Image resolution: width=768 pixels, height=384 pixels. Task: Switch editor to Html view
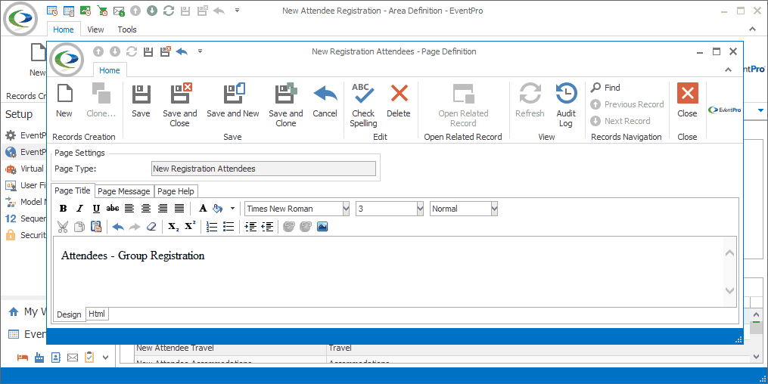[97, 314]
